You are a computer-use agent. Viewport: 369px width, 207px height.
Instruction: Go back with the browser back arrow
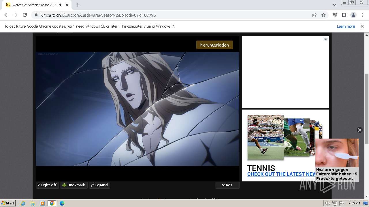coord(6,15)
